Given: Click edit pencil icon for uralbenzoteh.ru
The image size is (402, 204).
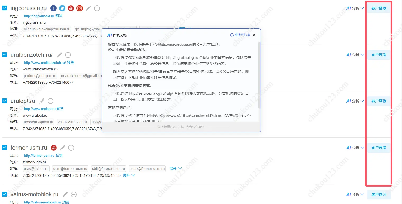Looking at the screenshot, I should [x=60, y=55].
